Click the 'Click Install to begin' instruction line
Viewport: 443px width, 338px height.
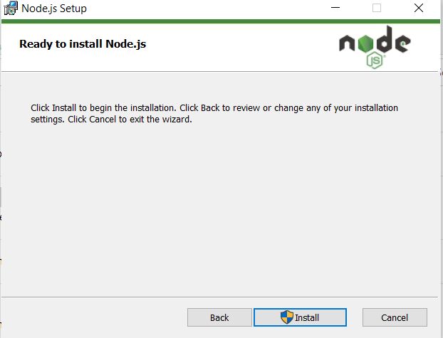(214, 108)
